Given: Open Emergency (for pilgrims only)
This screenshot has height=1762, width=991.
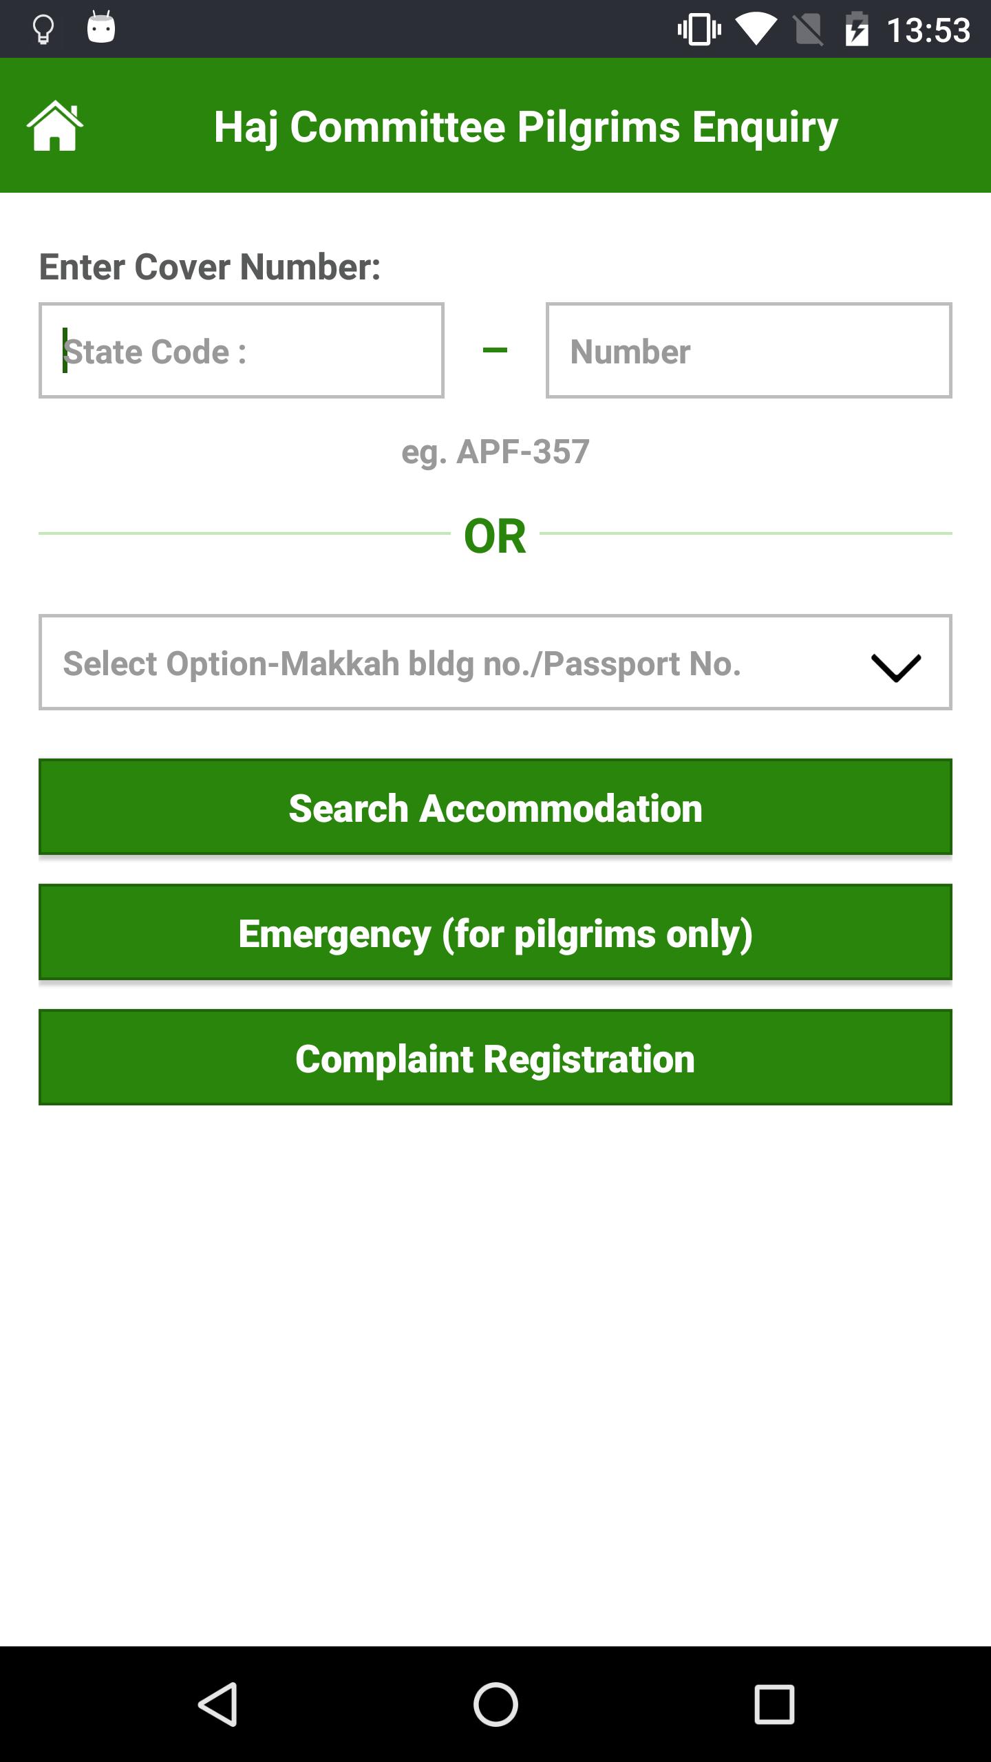Looking at the screenshot, I should 495,934.
